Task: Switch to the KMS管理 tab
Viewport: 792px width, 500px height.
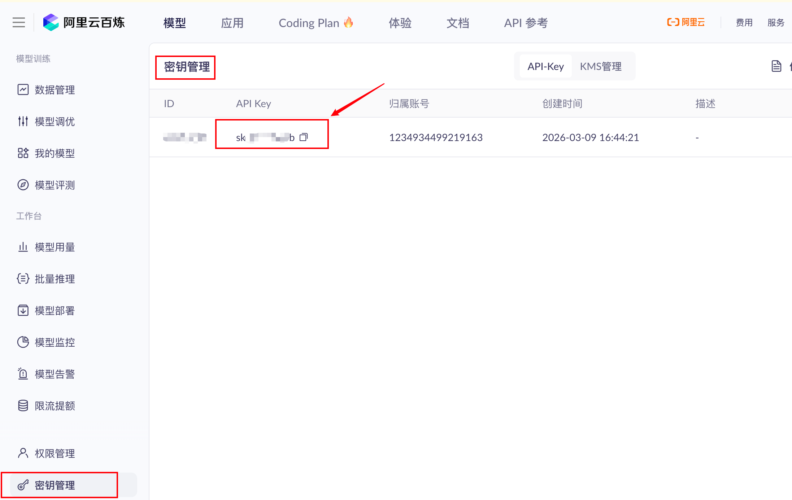Action: click(601, 66)
